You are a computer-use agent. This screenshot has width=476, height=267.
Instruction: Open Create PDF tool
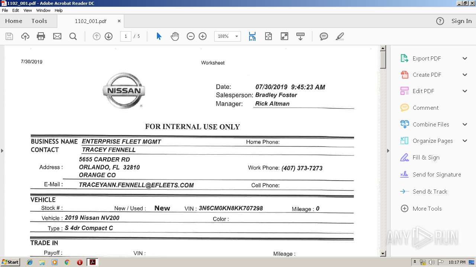(427, 75)
